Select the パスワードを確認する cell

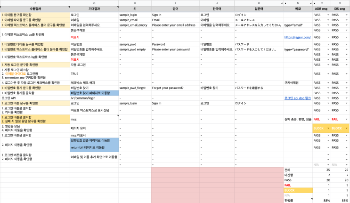coord(259,88)
